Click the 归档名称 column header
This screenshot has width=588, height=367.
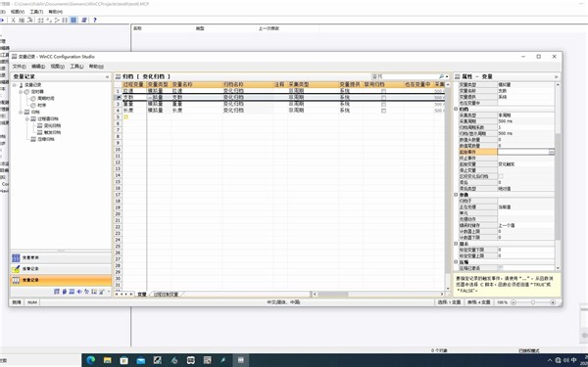pos(248,84)
